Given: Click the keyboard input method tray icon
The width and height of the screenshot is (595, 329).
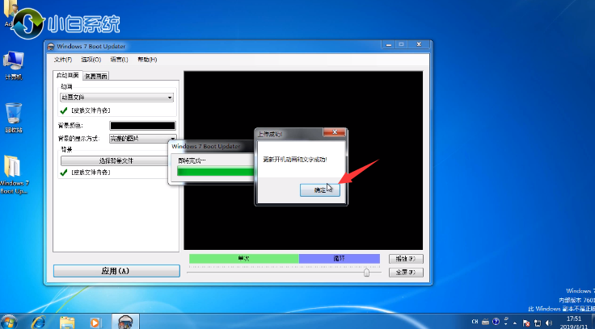Looking at the screenshot, I should (485, 323).
